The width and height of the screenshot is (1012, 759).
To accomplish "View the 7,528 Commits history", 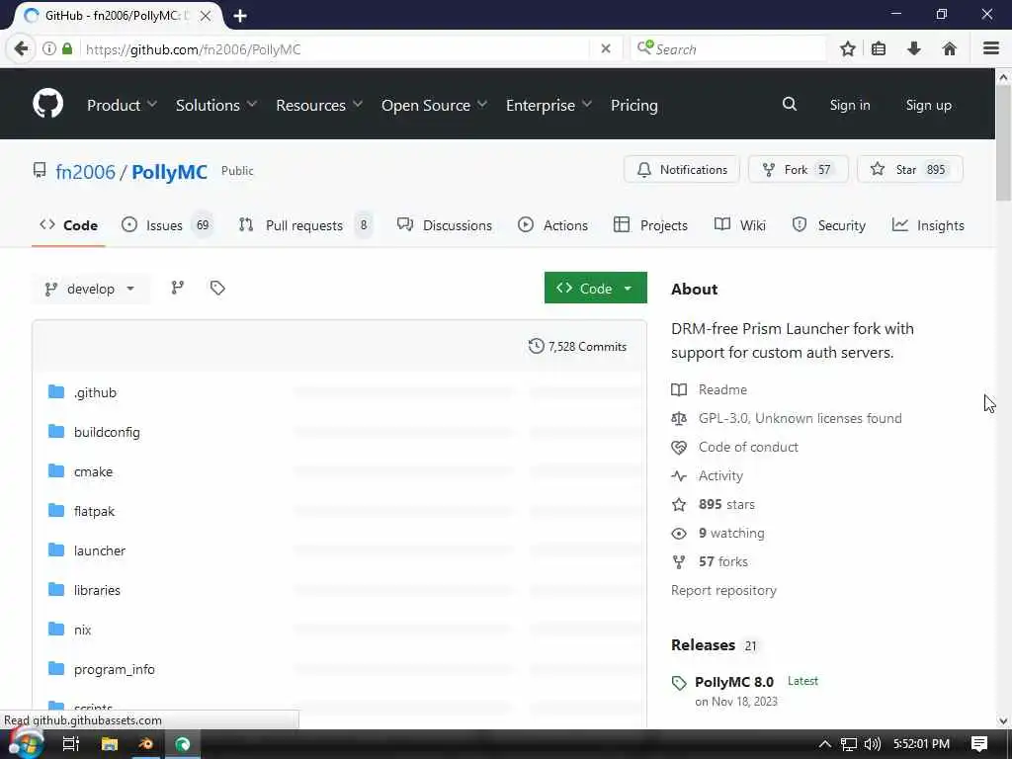I will [x=577, y=347].
